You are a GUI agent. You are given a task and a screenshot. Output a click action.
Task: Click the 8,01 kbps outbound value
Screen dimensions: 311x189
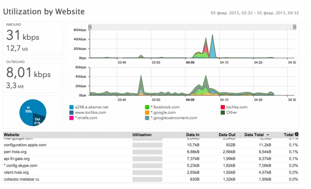[x=28, y=73]
